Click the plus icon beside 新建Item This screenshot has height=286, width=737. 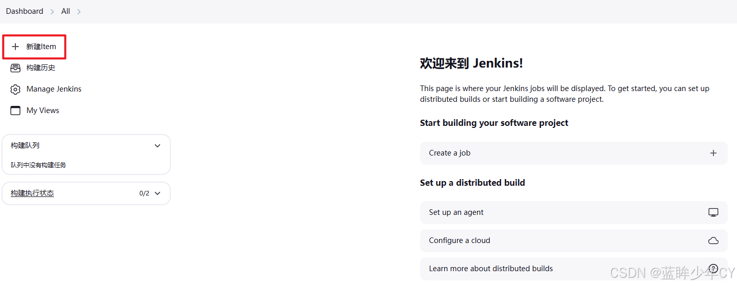[x=15, y=47]
